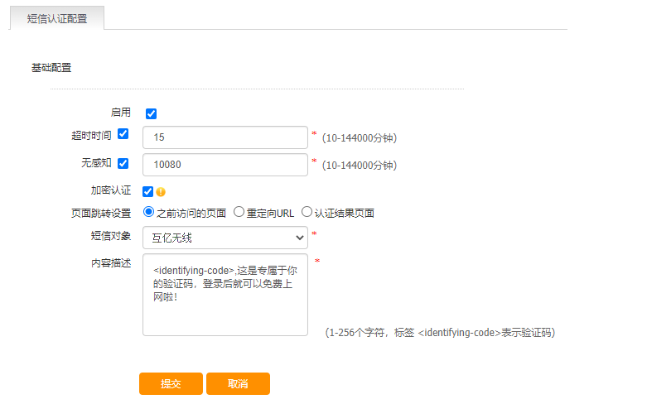Click the orange 提交 button

(x=171, y=384)
